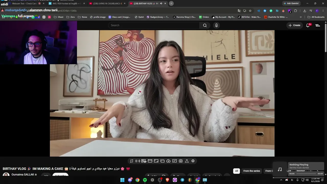
Task: Open a new browser tab
Action: (x=171, y=3)
